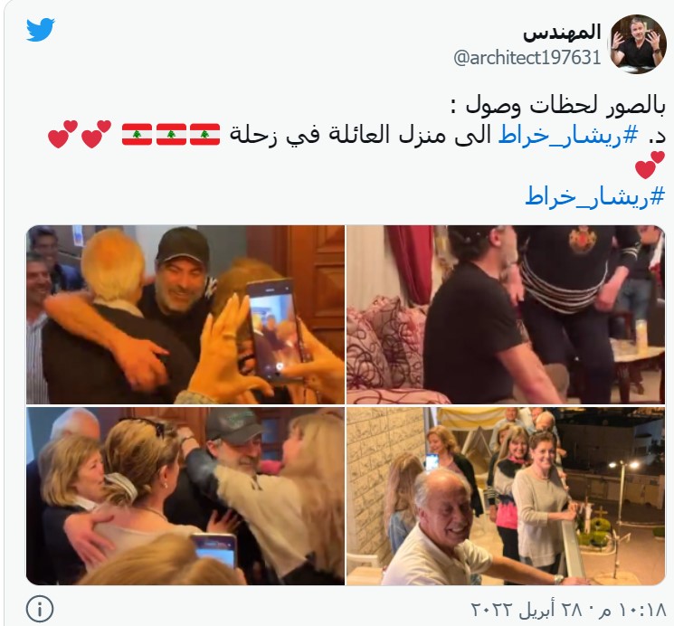Click the Twitter bird logo icon
This screenshot has height=626, width=674.
(x=41, y=29)
